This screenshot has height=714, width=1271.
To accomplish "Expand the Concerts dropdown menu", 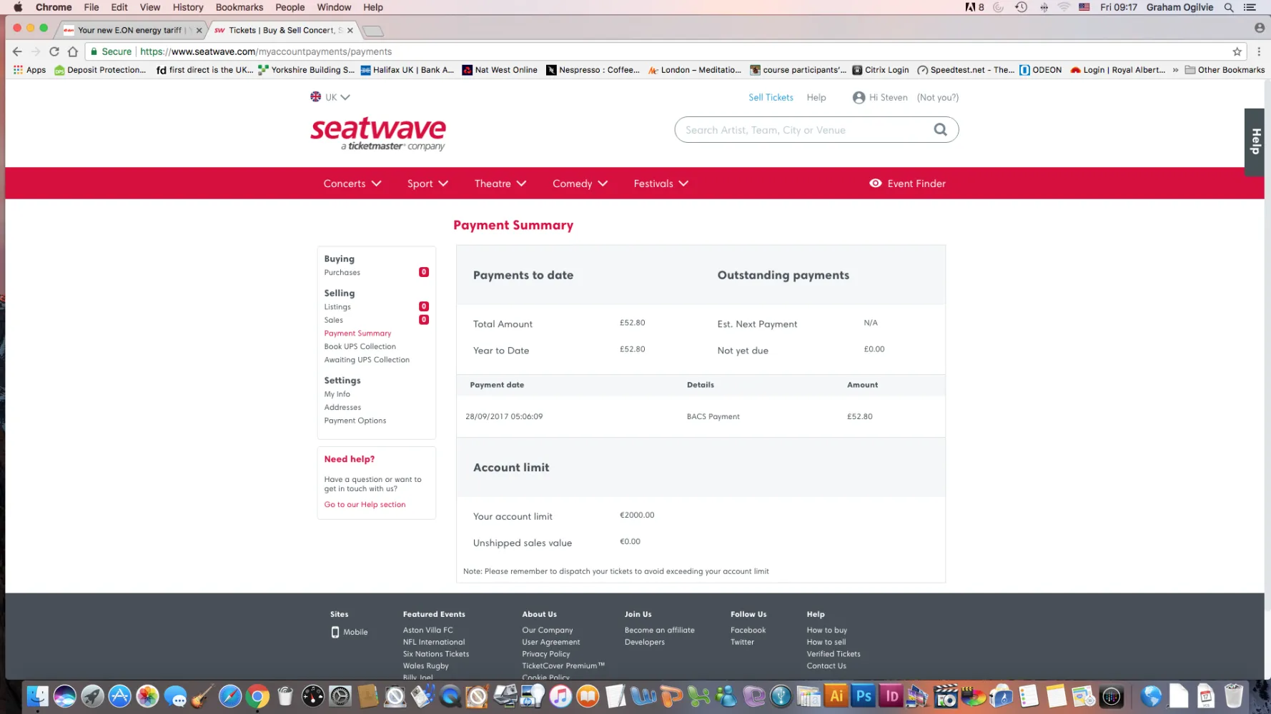I will (352, 183).
